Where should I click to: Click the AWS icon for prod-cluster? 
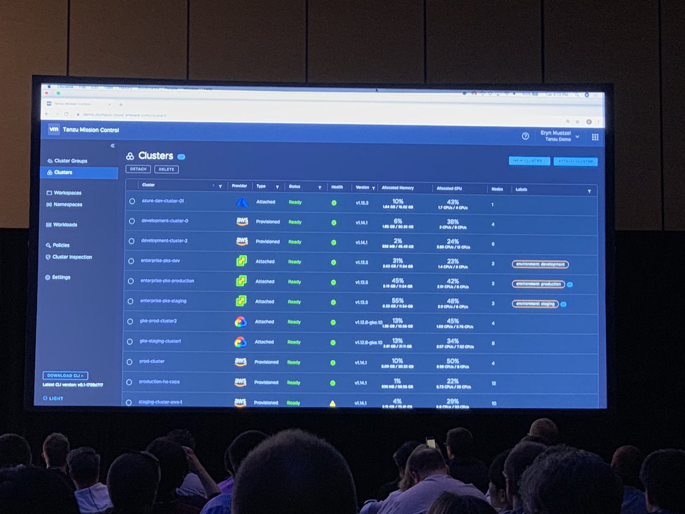tap(240, 362)
